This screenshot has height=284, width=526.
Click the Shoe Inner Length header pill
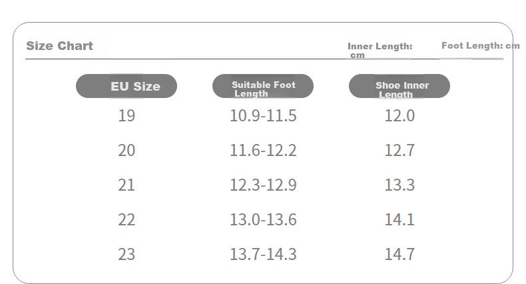click(x=399, y=86)
